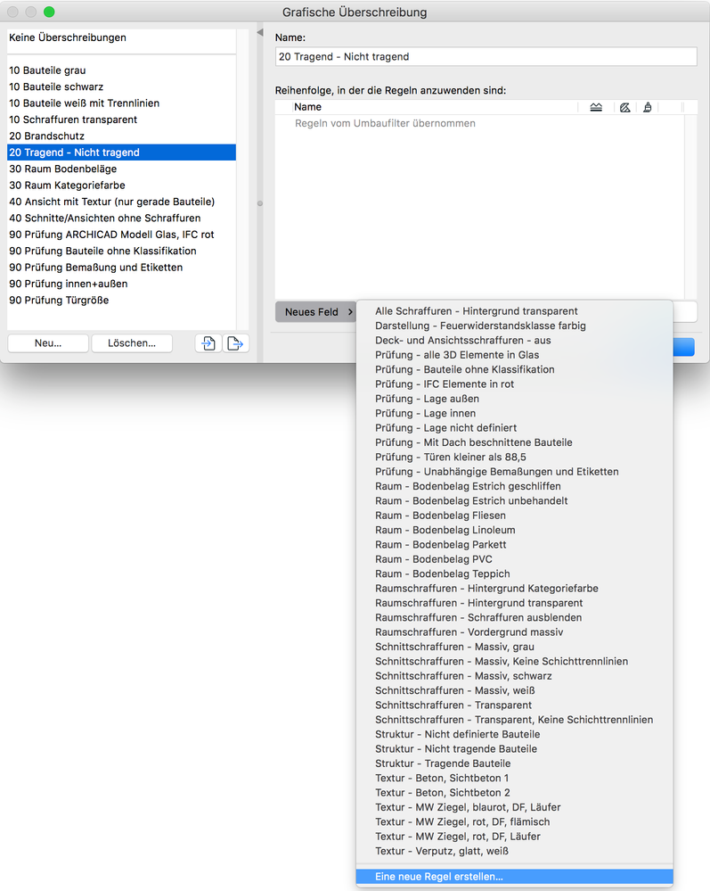Pick Raum - Bodenbelag Parkett

[440, 544]
